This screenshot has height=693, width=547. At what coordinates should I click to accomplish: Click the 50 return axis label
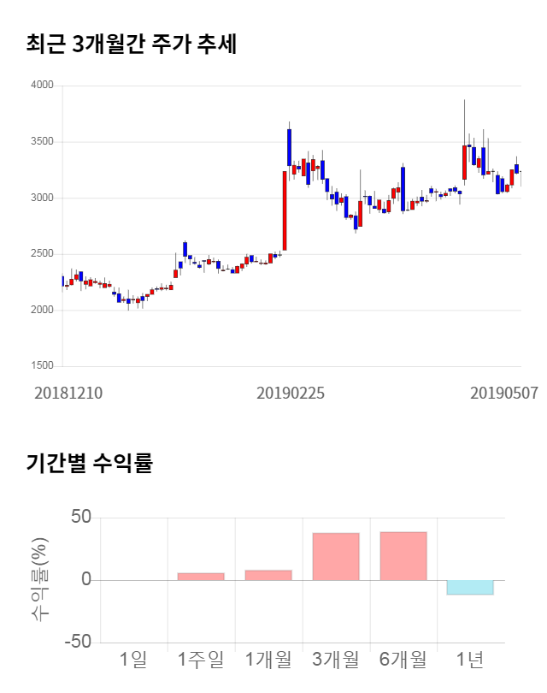81,517
